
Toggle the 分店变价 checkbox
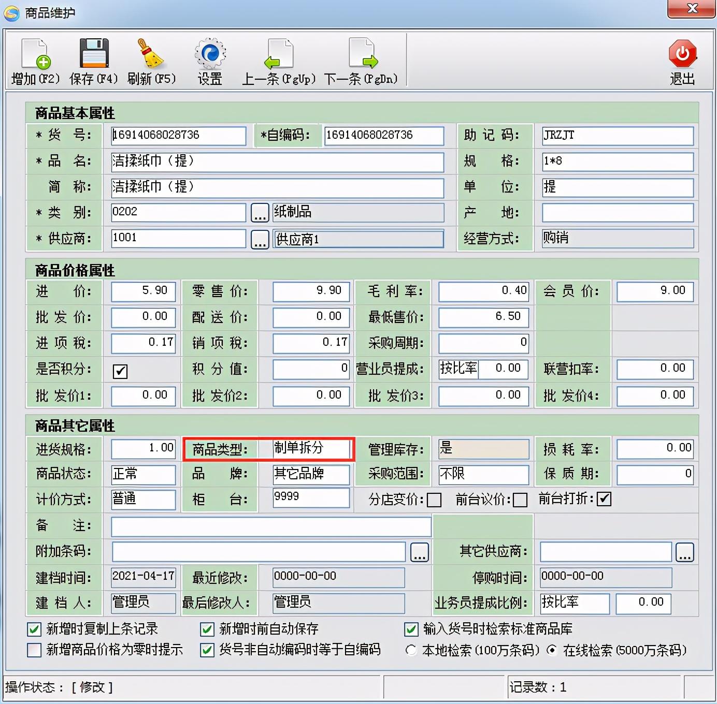point(434,500)
